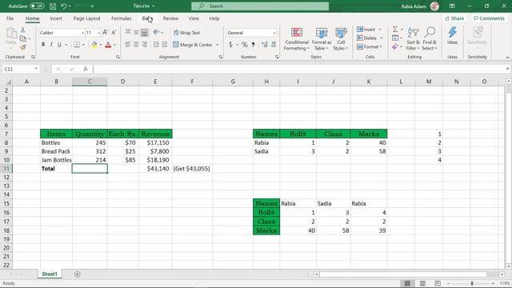The width and height of the screenshot is (512, 288).
Task: Click the Insert Function fx icon
Action: pyautogui.click(x=86, y=69)
